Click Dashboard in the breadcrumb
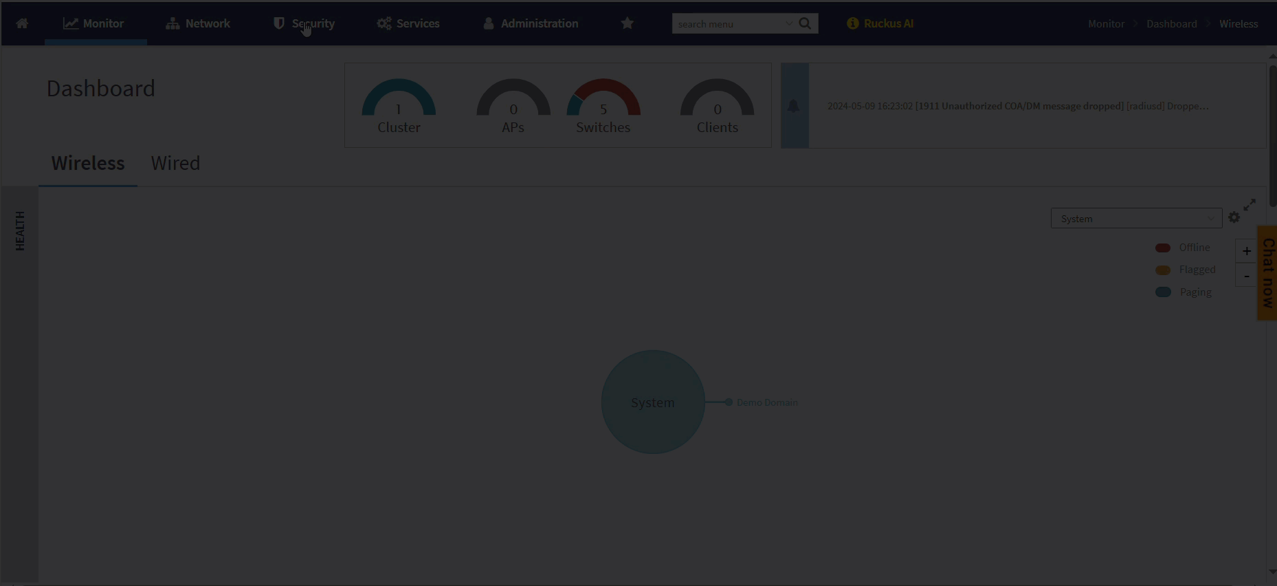This screenshot has height=586, width=1277. coord(1171,23)
